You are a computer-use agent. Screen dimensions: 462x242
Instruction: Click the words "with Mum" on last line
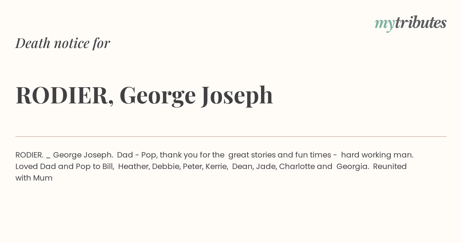click(34, 178)
